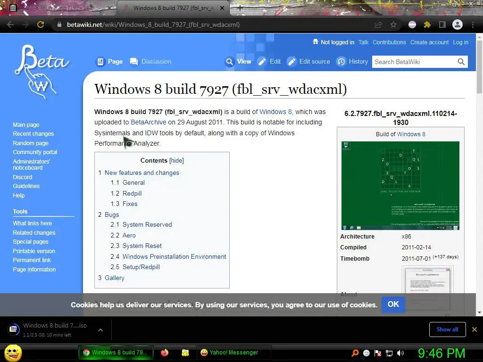The height and width of the screenshot is (362, 483).
Task: Jump to 1.2 Redpill section
Action: pyautogui.click(x=132, y=193)
